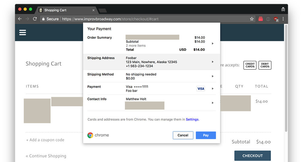
Task: Click the cart Subtotal $14.00 amount
Action: pos(263,142)
